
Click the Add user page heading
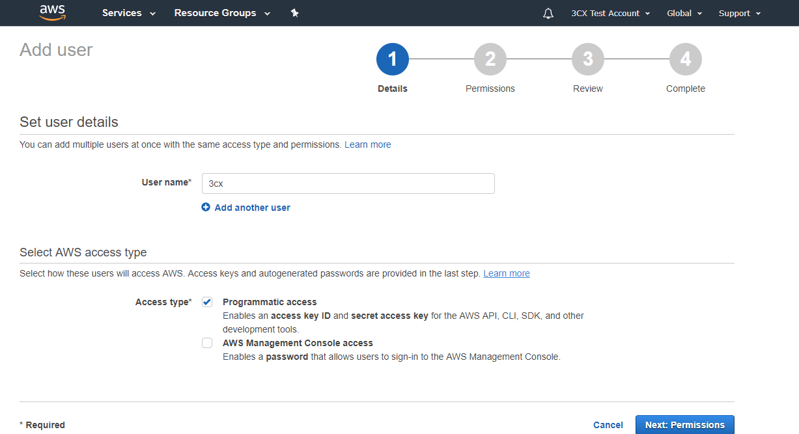pyautogui.click(x=56, y=50)
